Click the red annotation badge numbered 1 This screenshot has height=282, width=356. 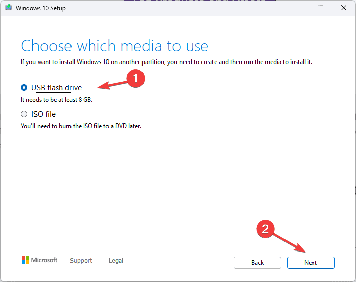(135, 78)
